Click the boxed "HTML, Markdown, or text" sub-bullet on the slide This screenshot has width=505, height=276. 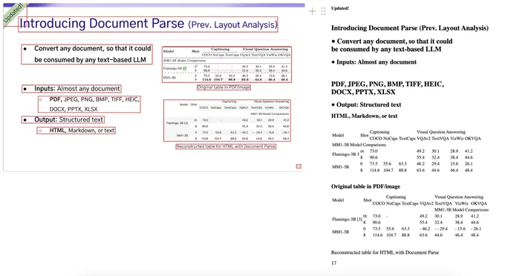(x=76, y=131)
